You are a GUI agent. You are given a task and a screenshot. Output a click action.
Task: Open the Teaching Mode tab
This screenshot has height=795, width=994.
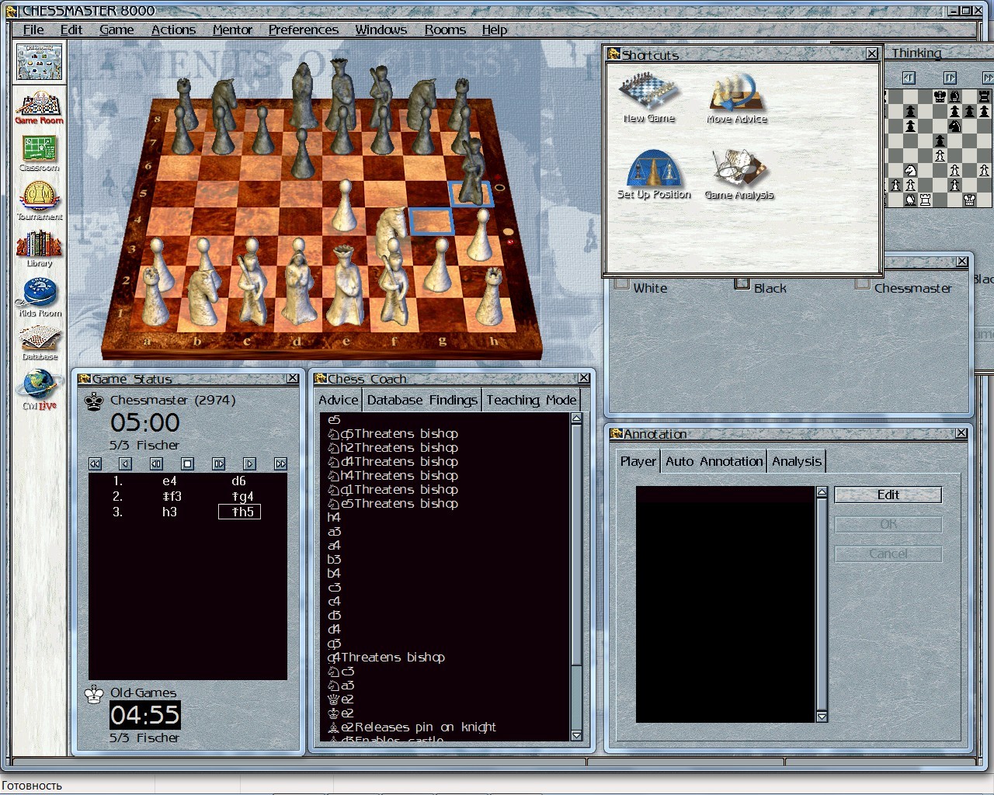pyautogui.click(x=531, y=400)
